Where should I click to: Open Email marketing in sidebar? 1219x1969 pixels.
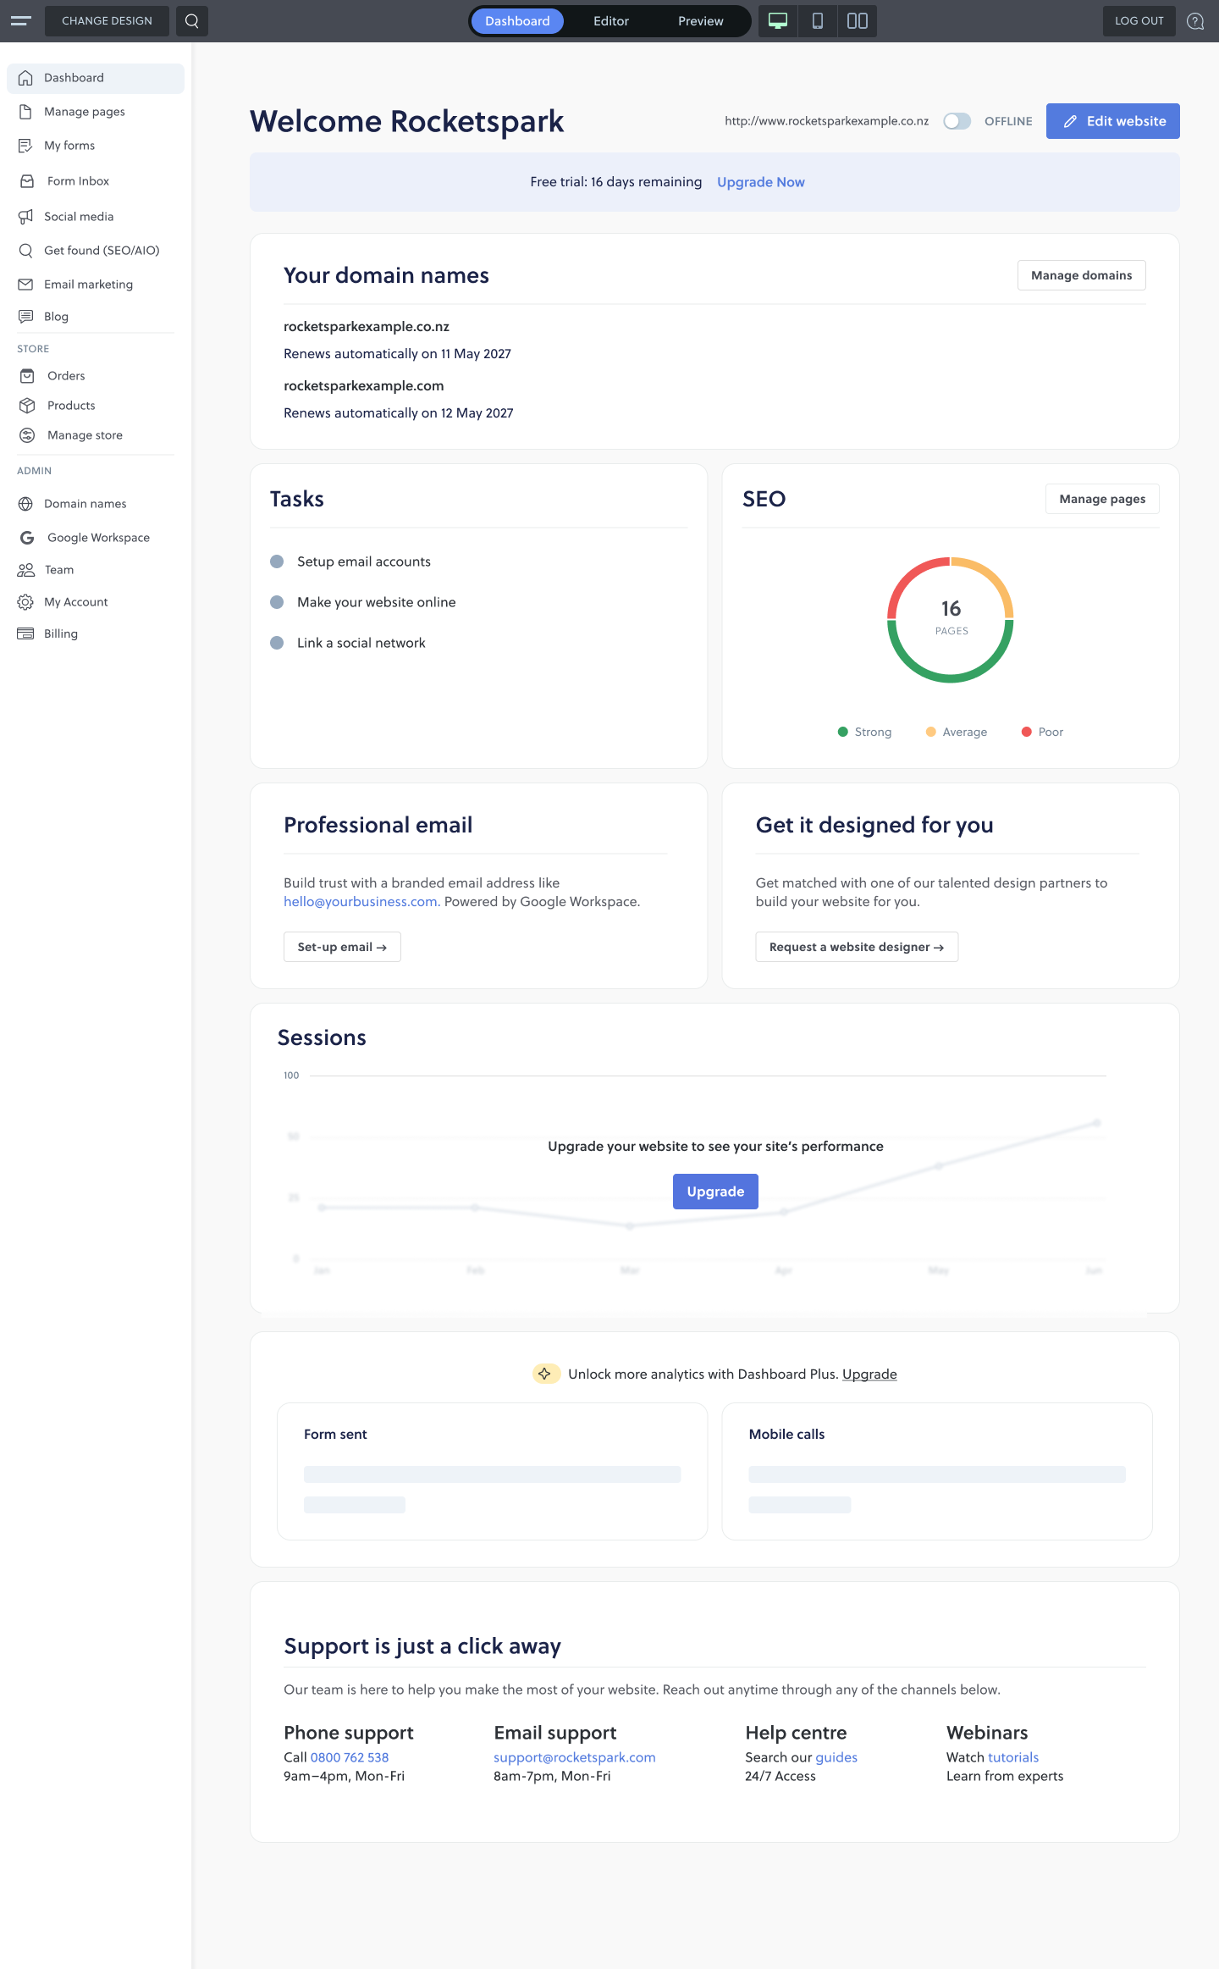point(96,285)
